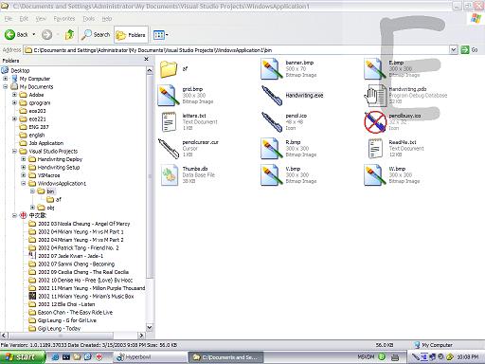Collapse WindowsApplication1 tree node
485x364 pixels.
23,183
